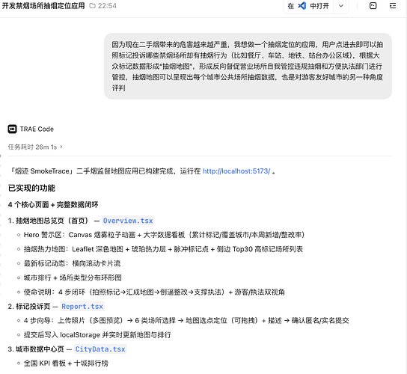Image resolution: width=407 pixels, height=374 pixels.
Task: Click the title 开发禁烟场所抽烟定位应用
Action: pos(43,6)
